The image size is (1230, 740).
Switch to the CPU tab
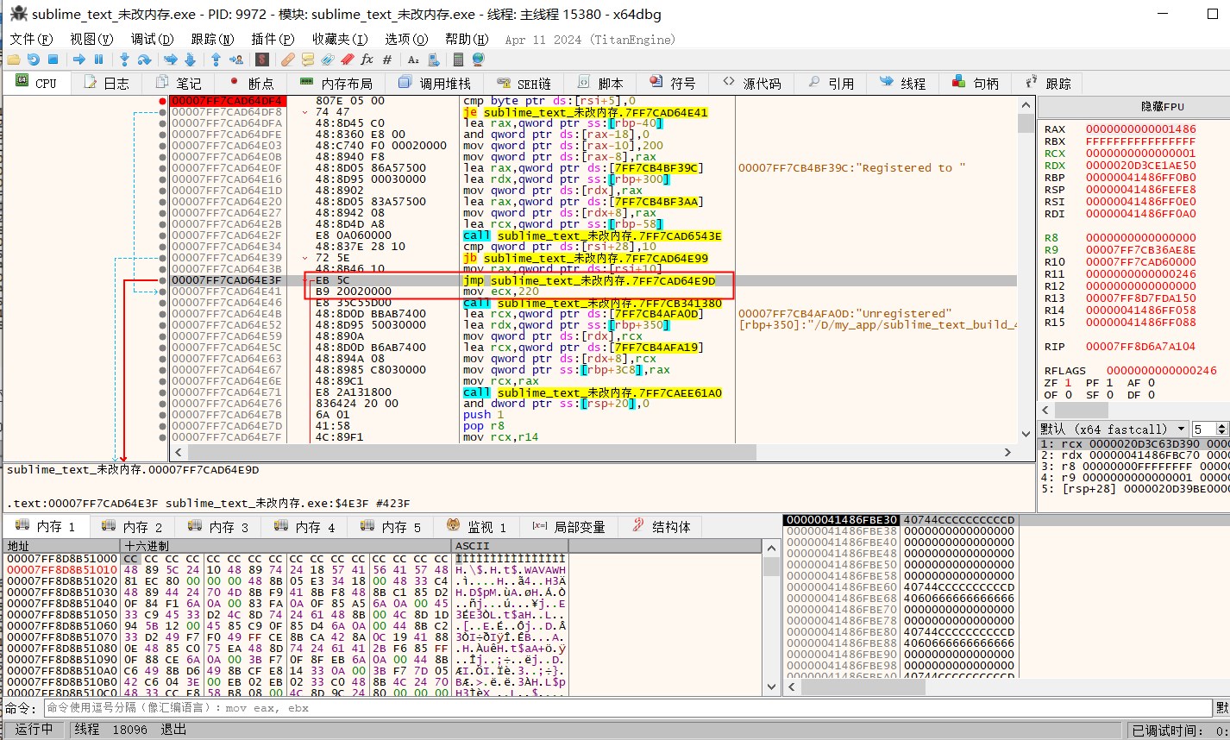pyautogui.click(x=37, y=83)
